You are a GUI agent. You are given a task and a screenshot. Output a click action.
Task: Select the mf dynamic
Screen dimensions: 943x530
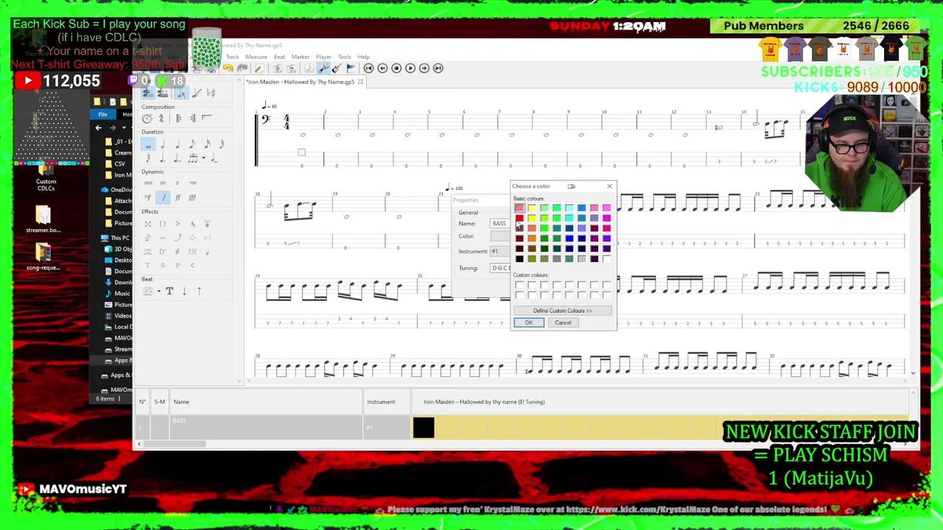pos(147,197)
